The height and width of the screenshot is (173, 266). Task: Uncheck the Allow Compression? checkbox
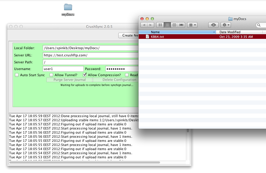85,75
